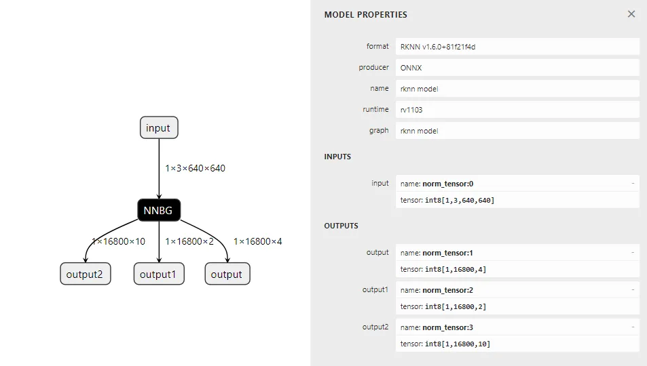Image resolution: width=647 pixels, height=366 pixels.
Task: Close the Model Properties panel
Action: pyautogui.click(x=631, y=14)
